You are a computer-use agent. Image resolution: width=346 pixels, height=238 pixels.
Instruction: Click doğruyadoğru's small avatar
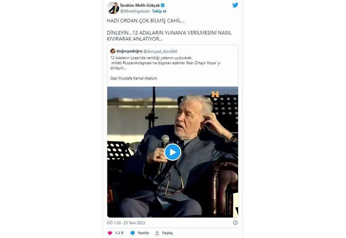[113, 51]
